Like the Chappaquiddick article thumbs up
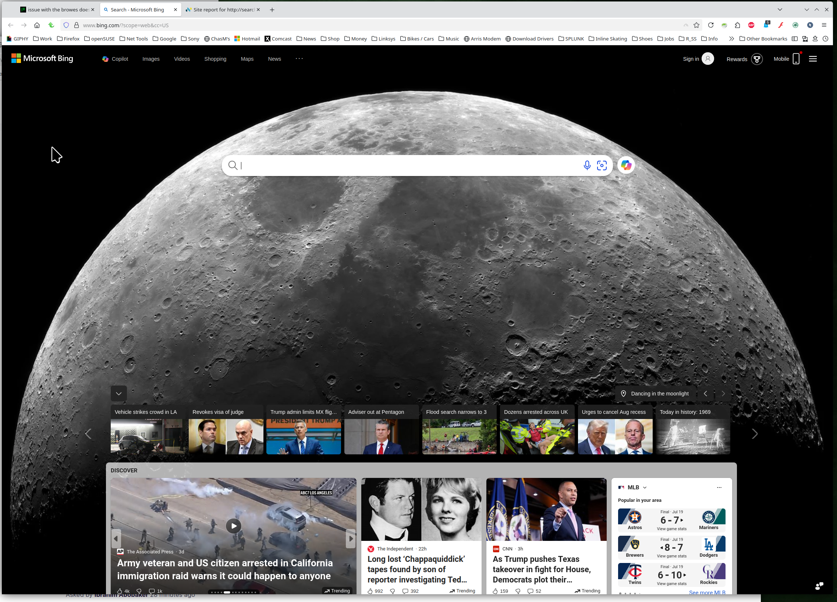This screenshot has height=602, width=837. click(370, 591)
